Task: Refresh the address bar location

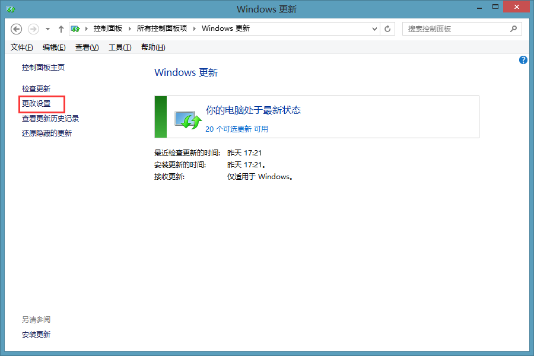Action: pos(388,28)
